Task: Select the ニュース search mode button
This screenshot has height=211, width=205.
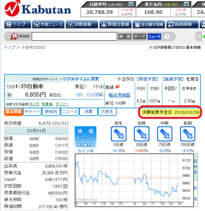Action: tap(154, 36)
